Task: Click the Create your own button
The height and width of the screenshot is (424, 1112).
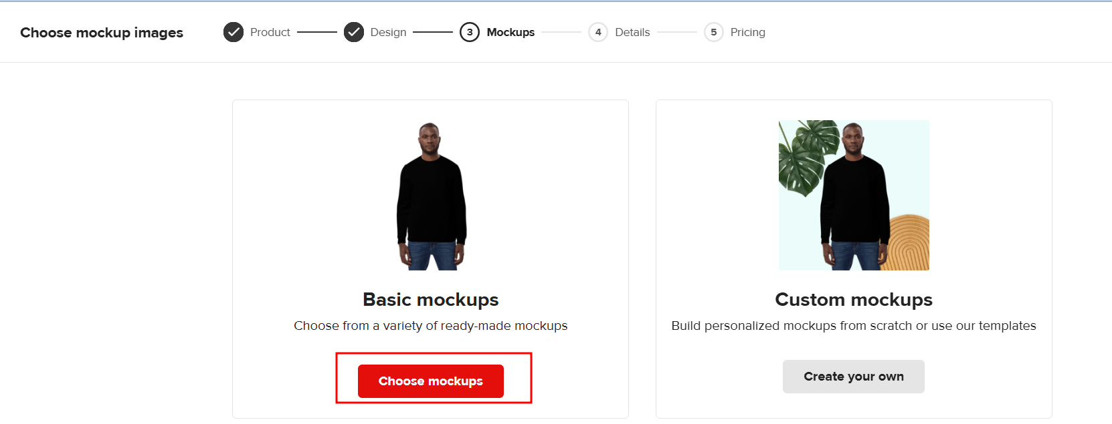Action: (x=853, y=377)
